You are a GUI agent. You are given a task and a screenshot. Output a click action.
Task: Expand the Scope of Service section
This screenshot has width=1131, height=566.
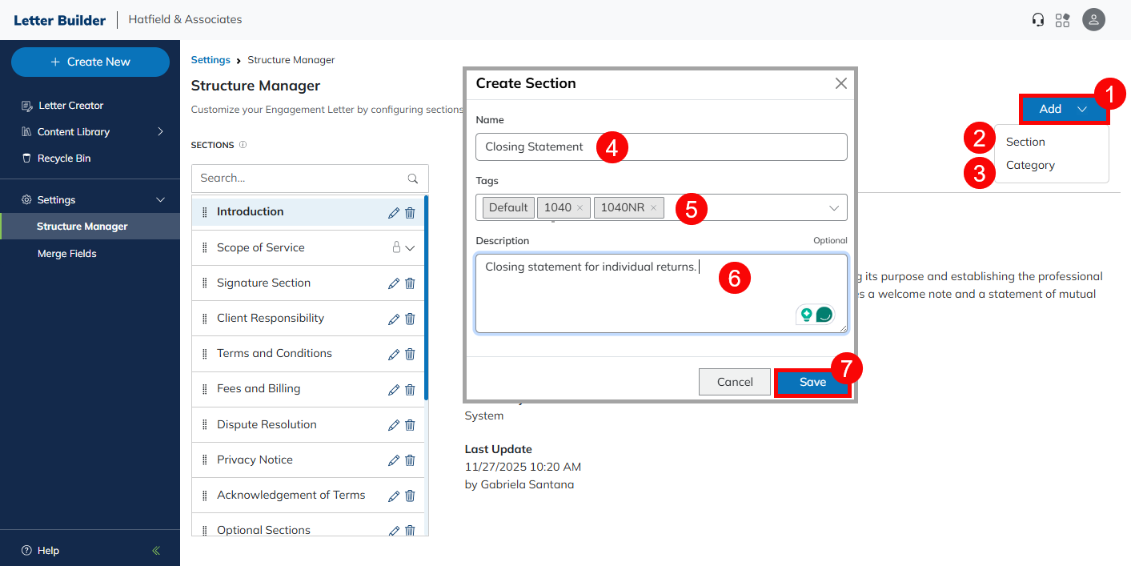point(410,248)
